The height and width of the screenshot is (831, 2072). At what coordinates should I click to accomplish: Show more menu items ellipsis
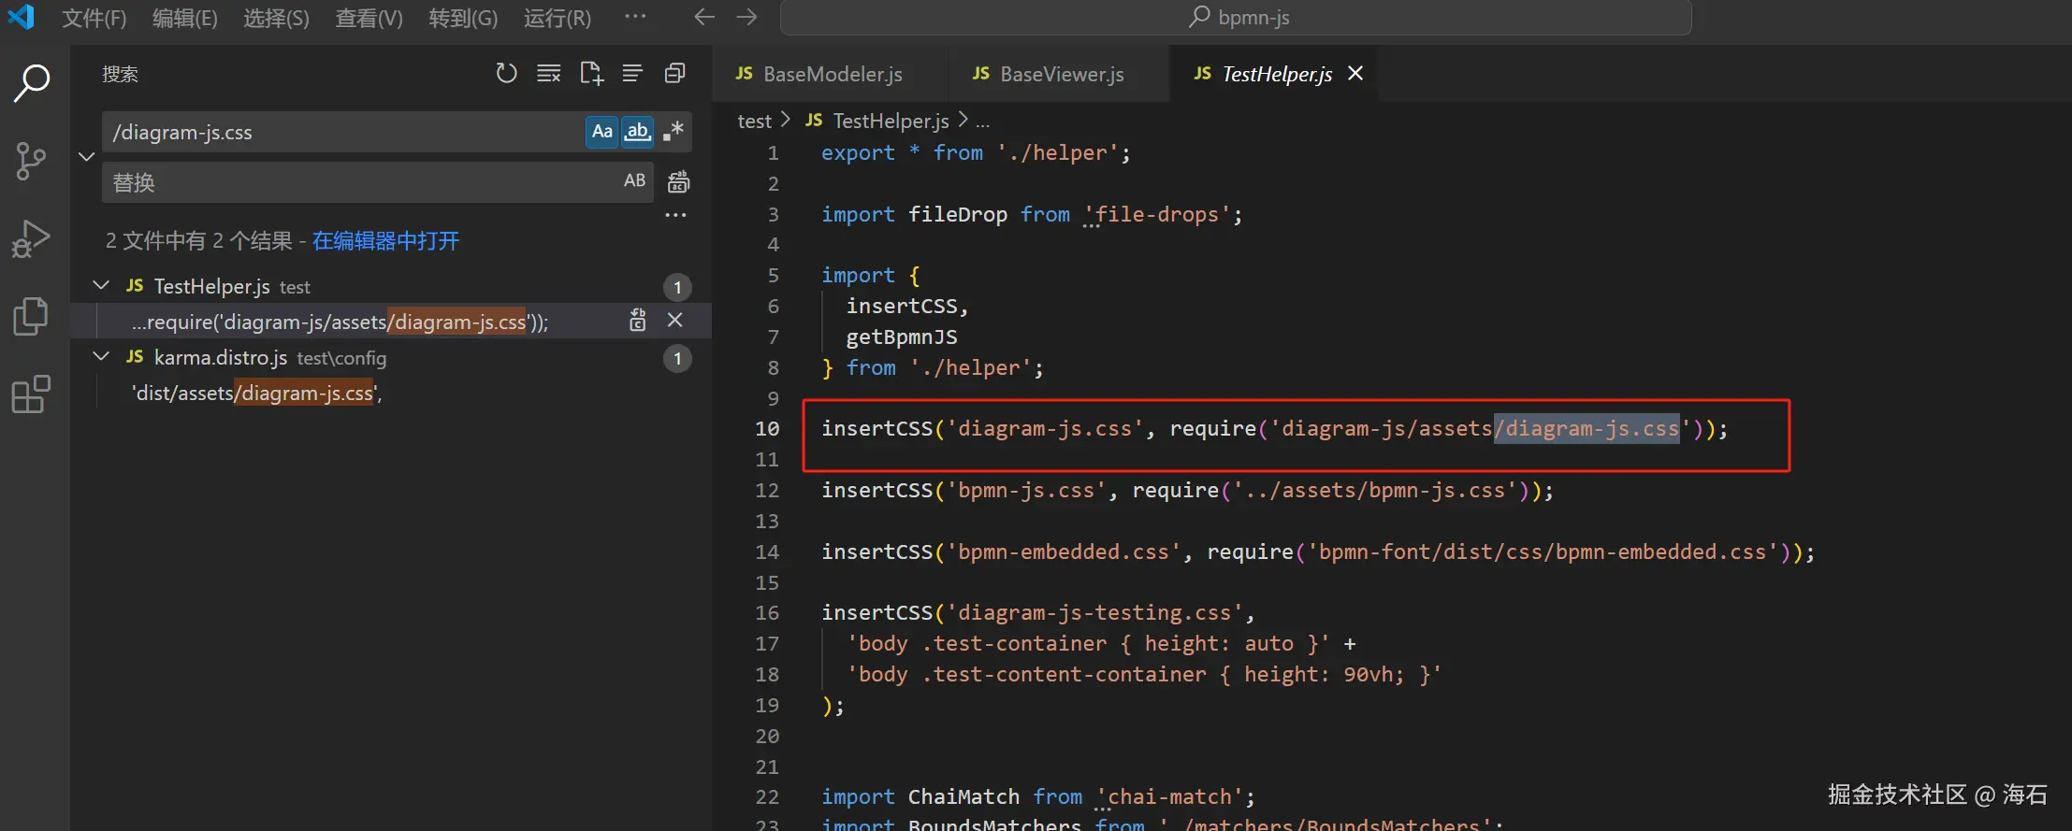click(635, 16)
